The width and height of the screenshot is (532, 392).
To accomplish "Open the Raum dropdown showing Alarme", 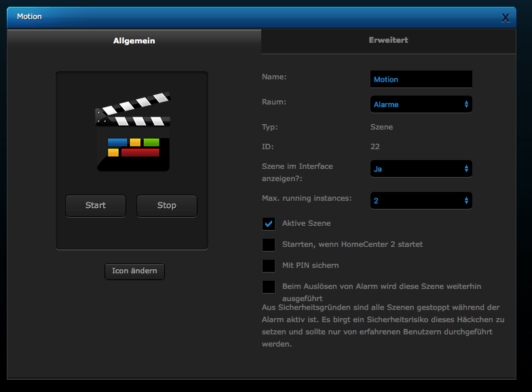I will (x=421, y=104).
